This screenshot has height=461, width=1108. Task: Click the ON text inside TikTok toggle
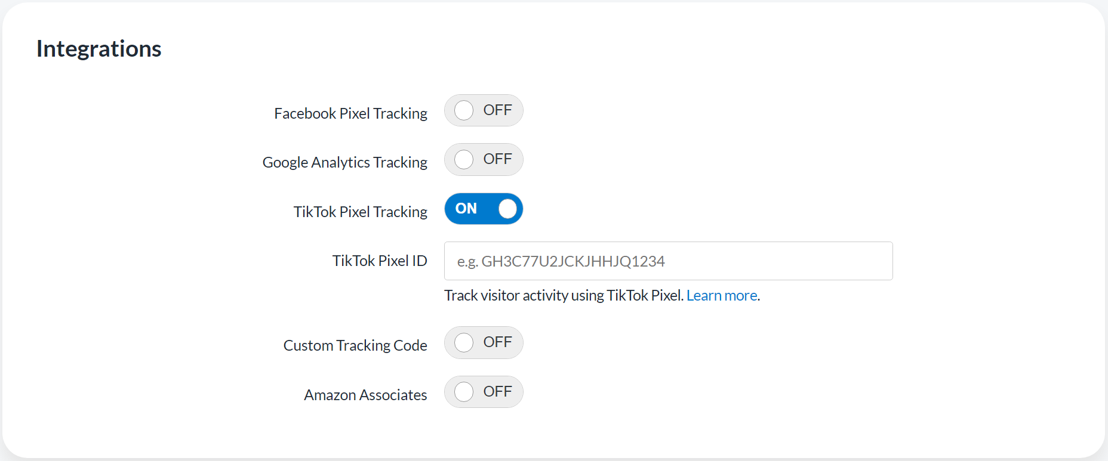coord(466,209)
